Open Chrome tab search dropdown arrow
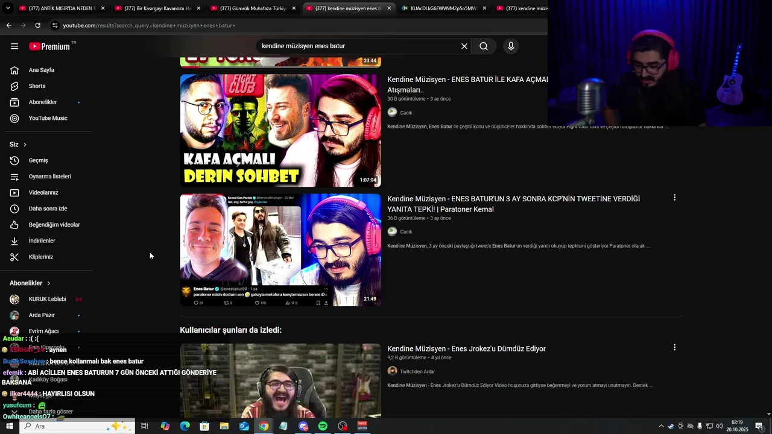The image size is (772, 434). (x=9, y=8)
